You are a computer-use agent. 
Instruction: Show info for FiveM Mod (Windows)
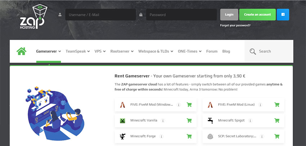179,105
